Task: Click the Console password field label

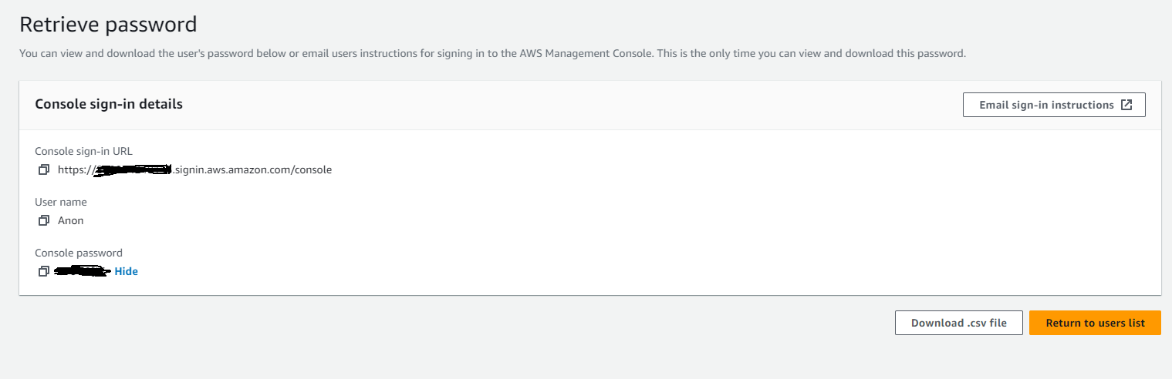Action: click(x=79, y=253)
